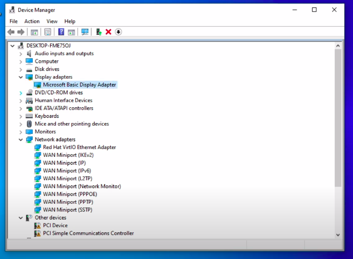The height and width of the screenshot is (259, 353).
Task: Open the Properties toolbar icon
Action: 48,32
